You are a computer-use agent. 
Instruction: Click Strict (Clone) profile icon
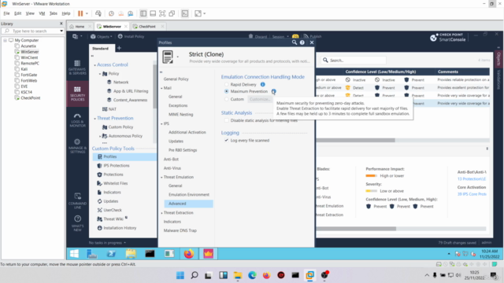click(168, 57)
